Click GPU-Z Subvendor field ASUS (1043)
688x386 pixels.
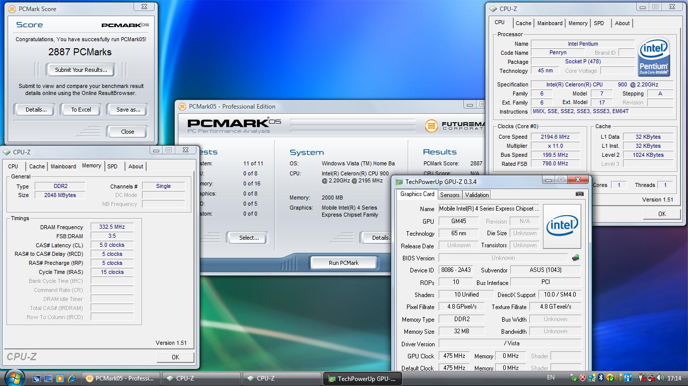click(545, 270)
